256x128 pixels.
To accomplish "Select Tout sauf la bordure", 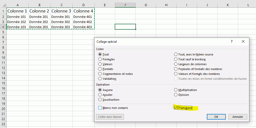I will 176,59.
